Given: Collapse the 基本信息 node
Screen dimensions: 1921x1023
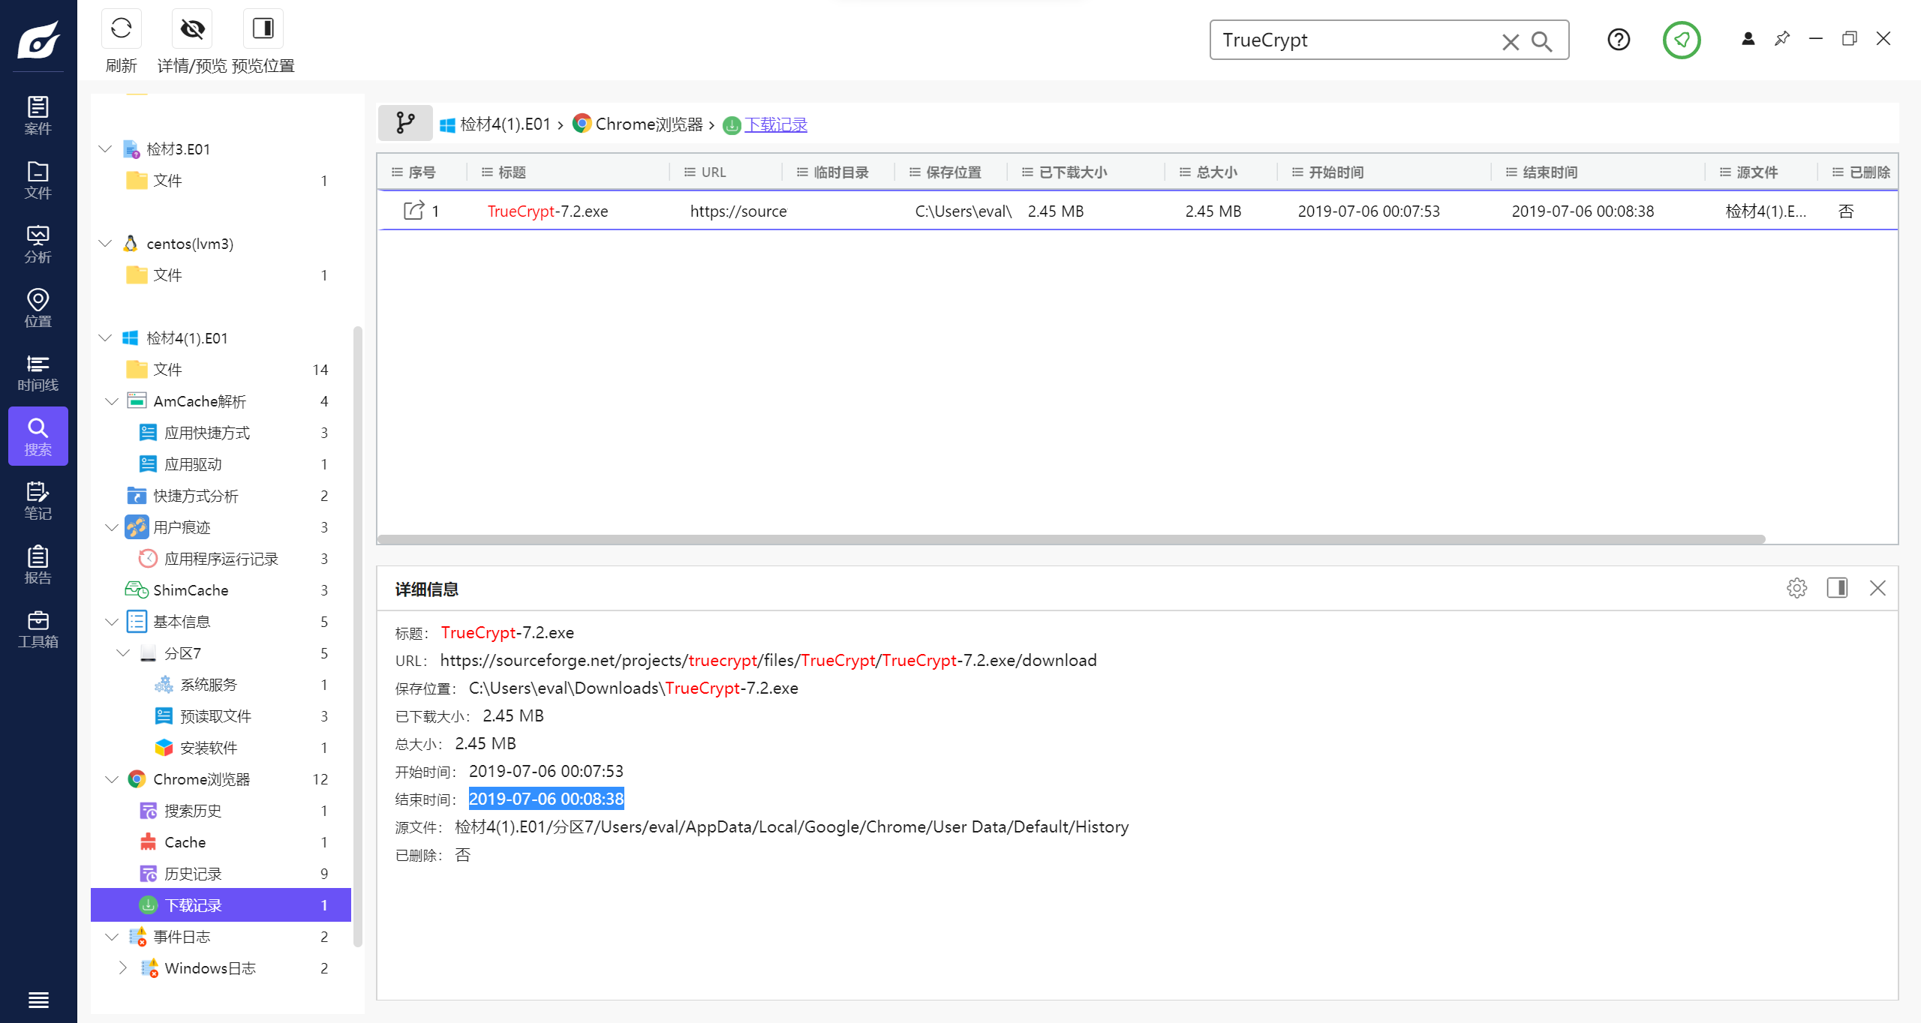Looking at the screenshot, I should 111,621.
